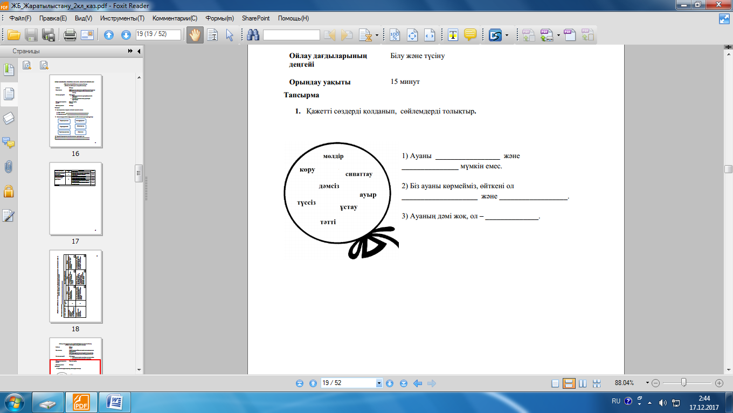Select the Hand tool

click(x=194, y=35)
